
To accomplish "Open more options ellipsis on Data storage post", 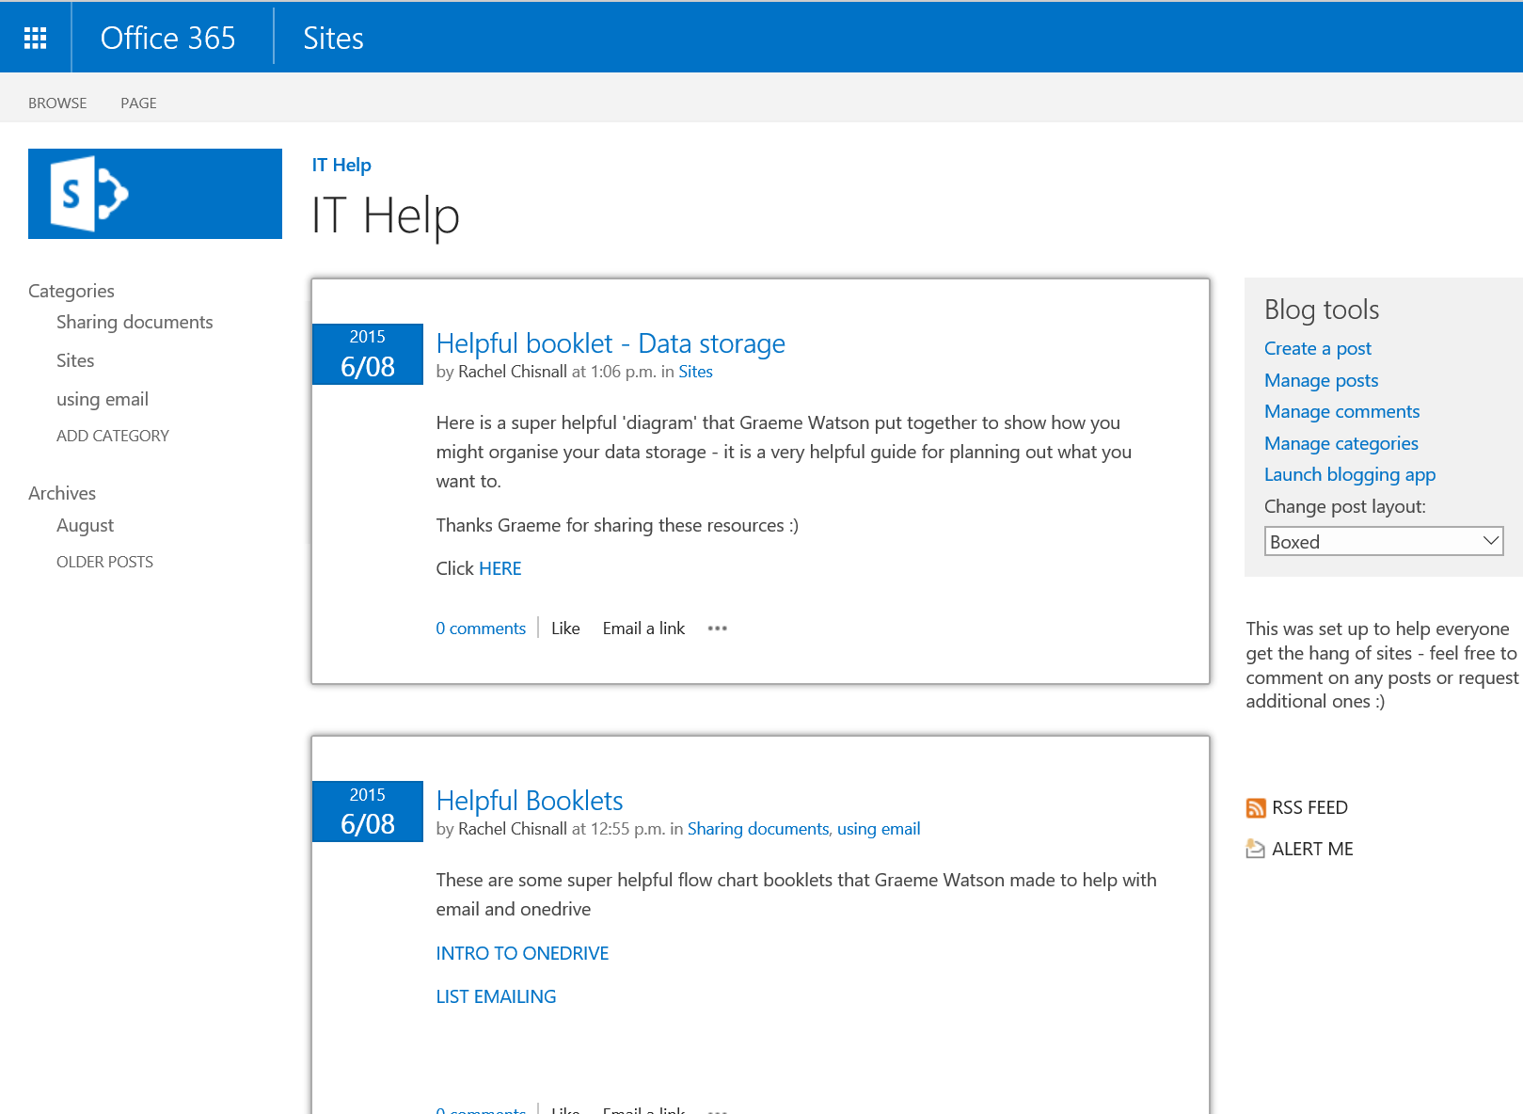I will point(717,629).
